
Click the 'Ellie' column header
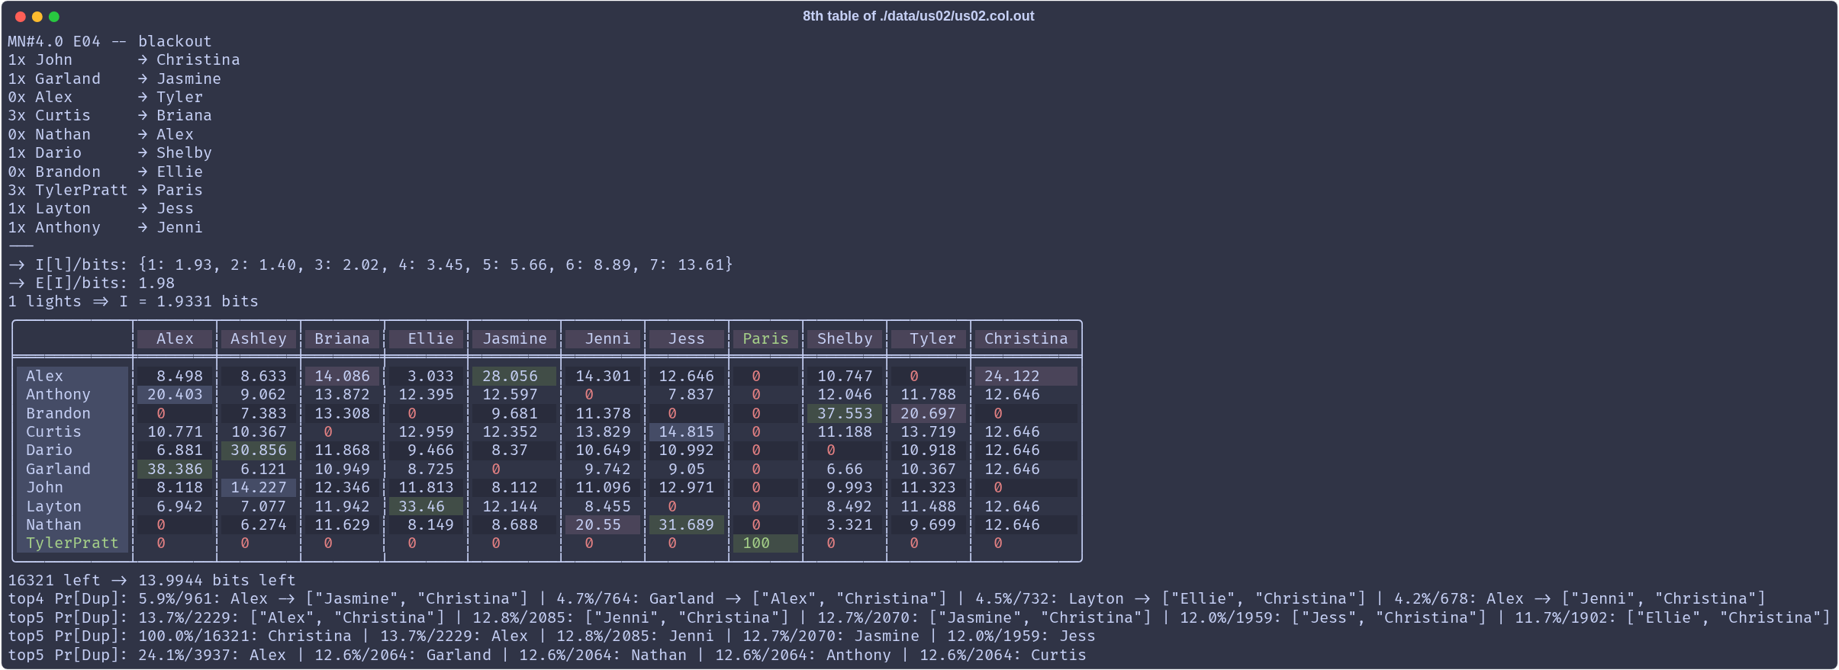click(x=426, y=338)
